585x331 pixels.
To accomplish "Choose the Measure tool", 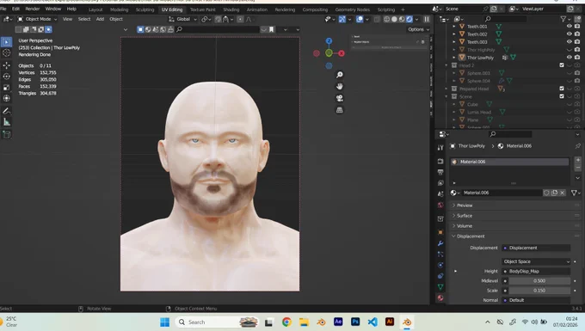I will [x=6, y=122].
